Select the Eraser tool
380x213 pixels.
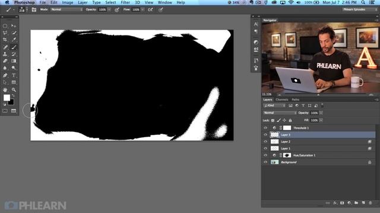[x=5, y=61]
